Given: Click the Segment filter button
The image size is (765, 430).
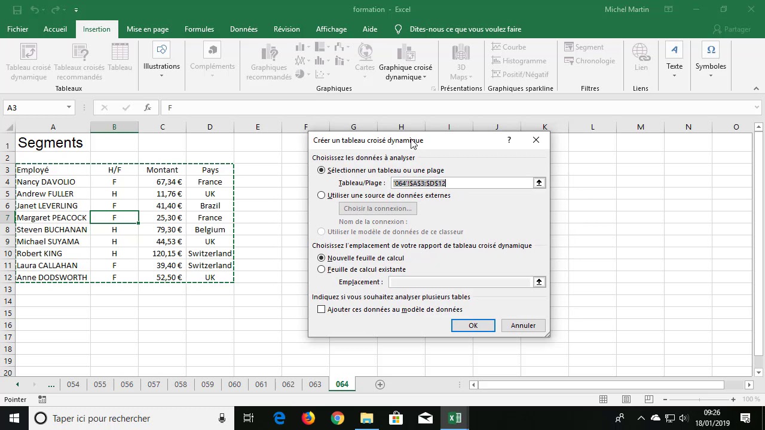Looking at the screenshot, I should click(x=584, y=47).
